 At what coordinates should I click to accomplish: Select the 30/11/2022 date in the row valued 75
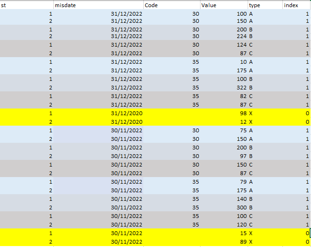click(x=99, y=130)
